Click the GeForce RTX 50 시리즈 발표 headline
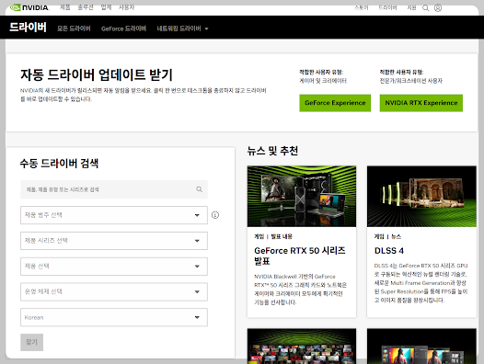 pos(300,256)
